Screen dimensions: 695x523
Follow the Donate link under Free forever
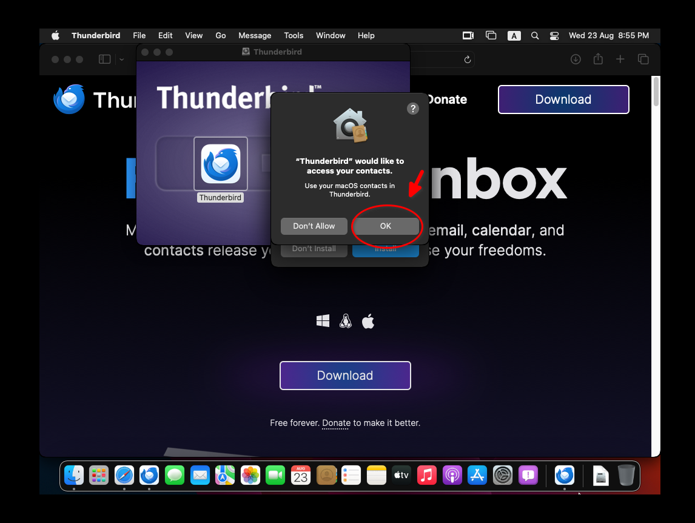[336, 423]
